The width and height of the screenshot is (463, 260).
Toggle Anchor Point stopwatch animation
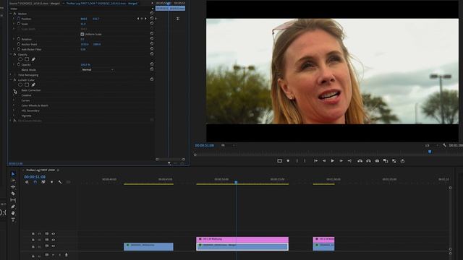click(19, 44)
